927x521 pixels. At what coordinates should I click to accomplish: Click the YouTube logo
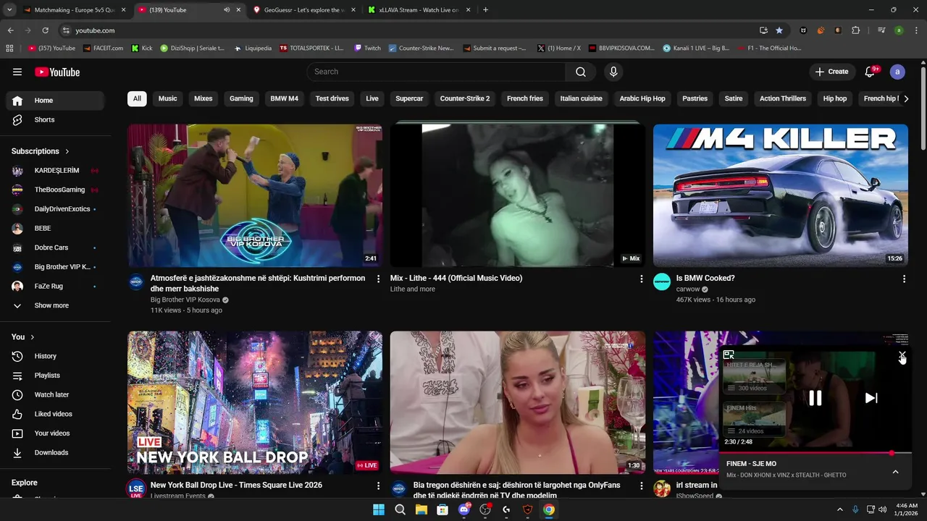[57, 72]
